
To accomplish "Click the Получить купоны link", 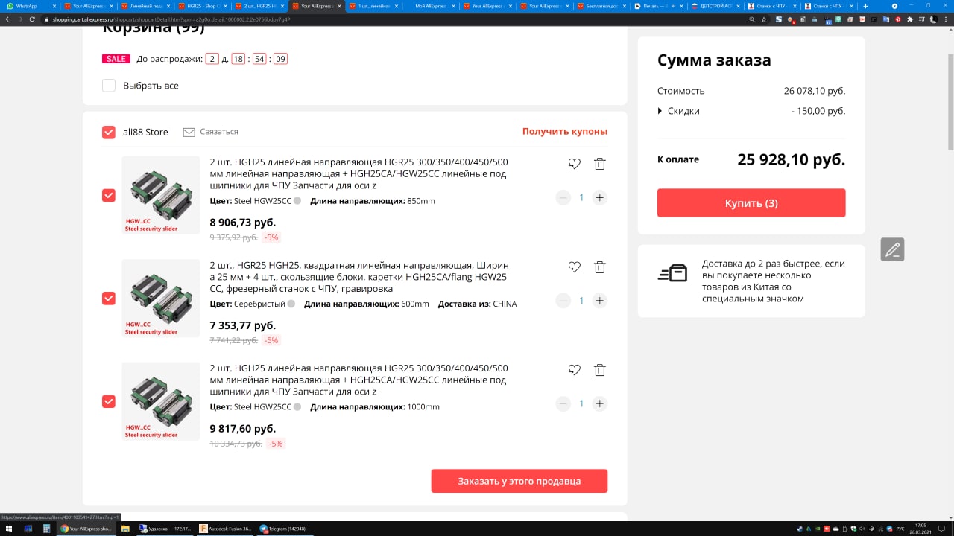I will (x=565, y=132).
